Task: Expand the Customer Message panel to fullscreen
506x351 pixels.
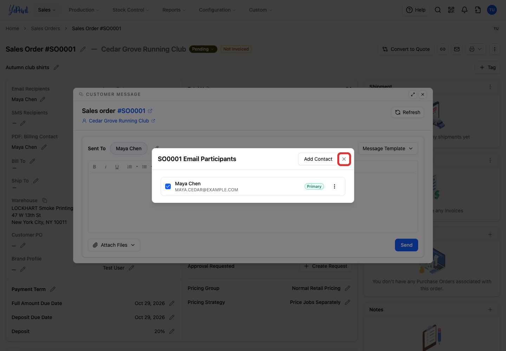Action: (x=413, y=94)
